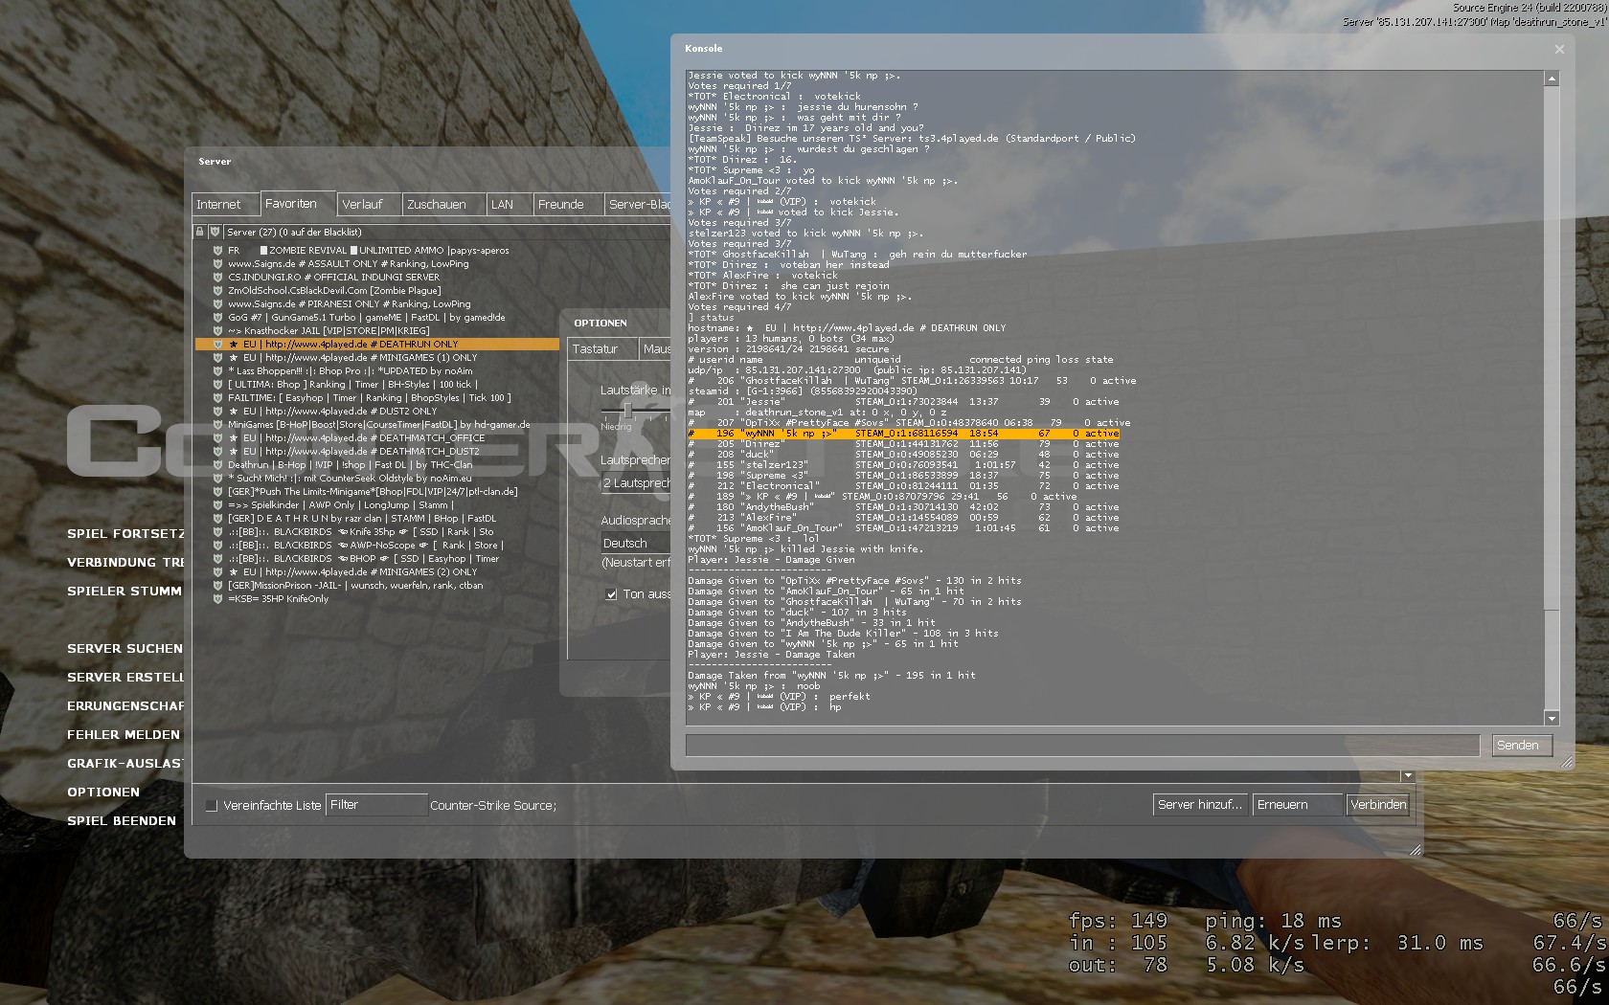Screen dimensions: 1609x1005
Task: Select the Tastatur tab in Optionen
Action: click(596, 349)
